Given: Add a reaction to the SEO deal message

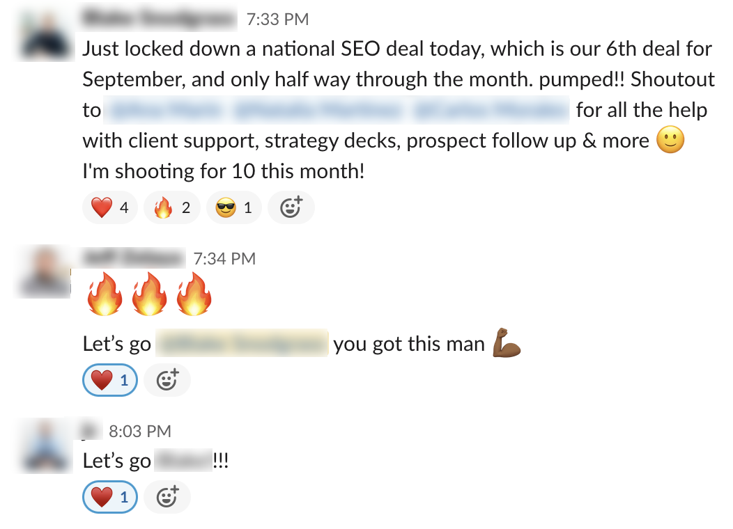Looking at the screenshot, I should click(291, 207).
